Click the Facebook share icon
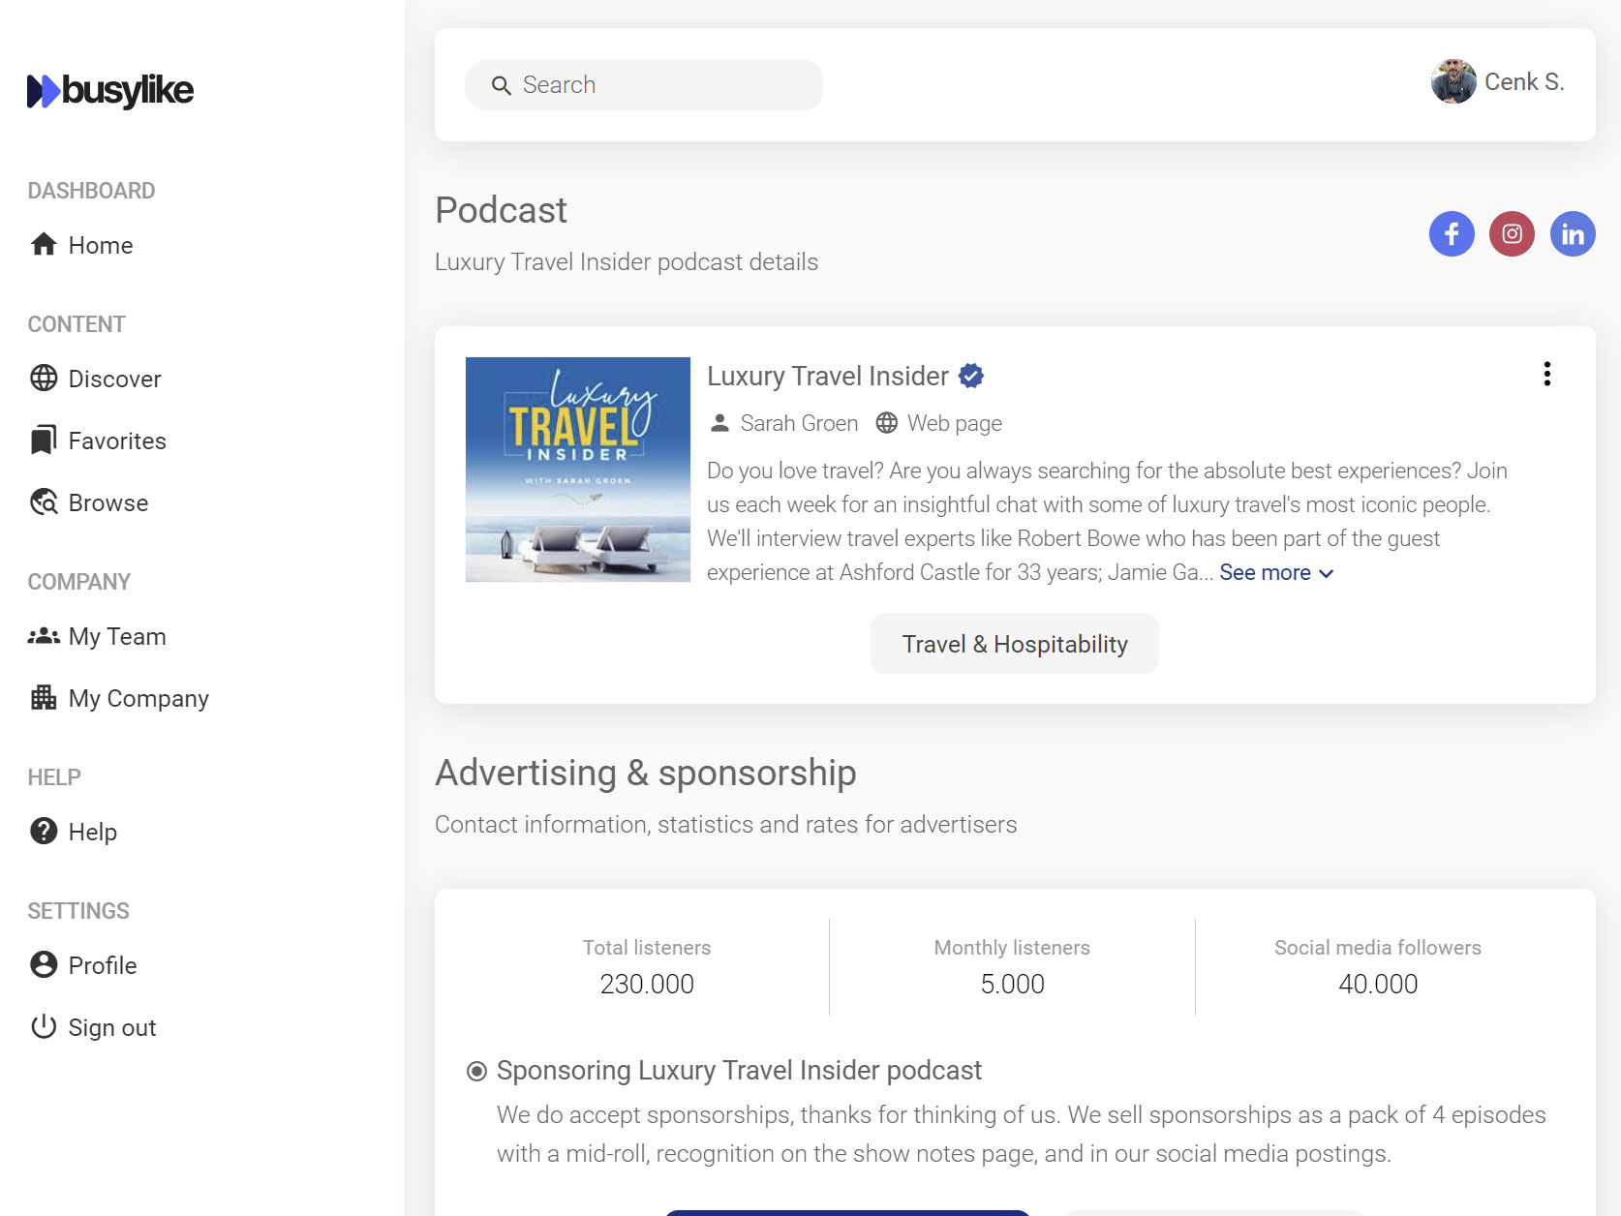 (1452, 234)
